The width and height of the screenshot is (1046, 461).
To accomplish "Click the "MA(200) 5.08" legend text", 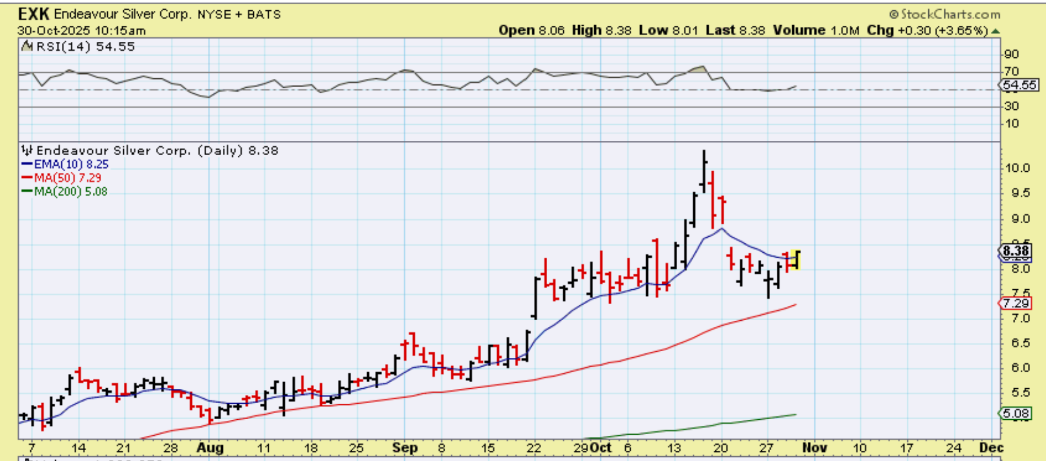I will (71, 192).
